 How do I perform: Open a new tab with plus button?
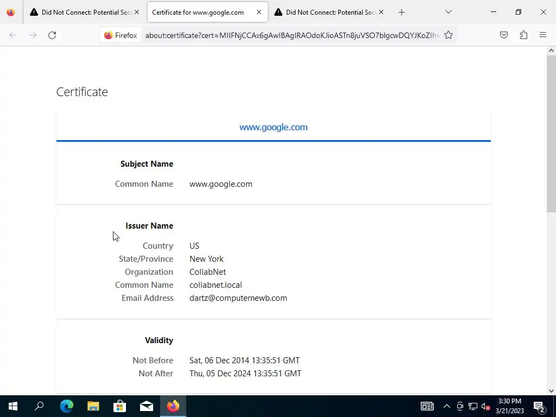(401, 12)
